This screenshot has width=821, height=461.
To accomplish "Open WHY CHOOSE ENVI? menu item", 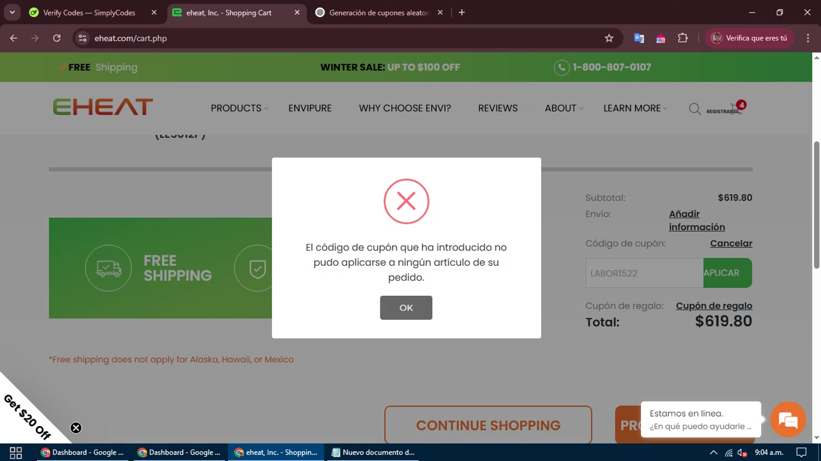I will click(x=405, y=108).
